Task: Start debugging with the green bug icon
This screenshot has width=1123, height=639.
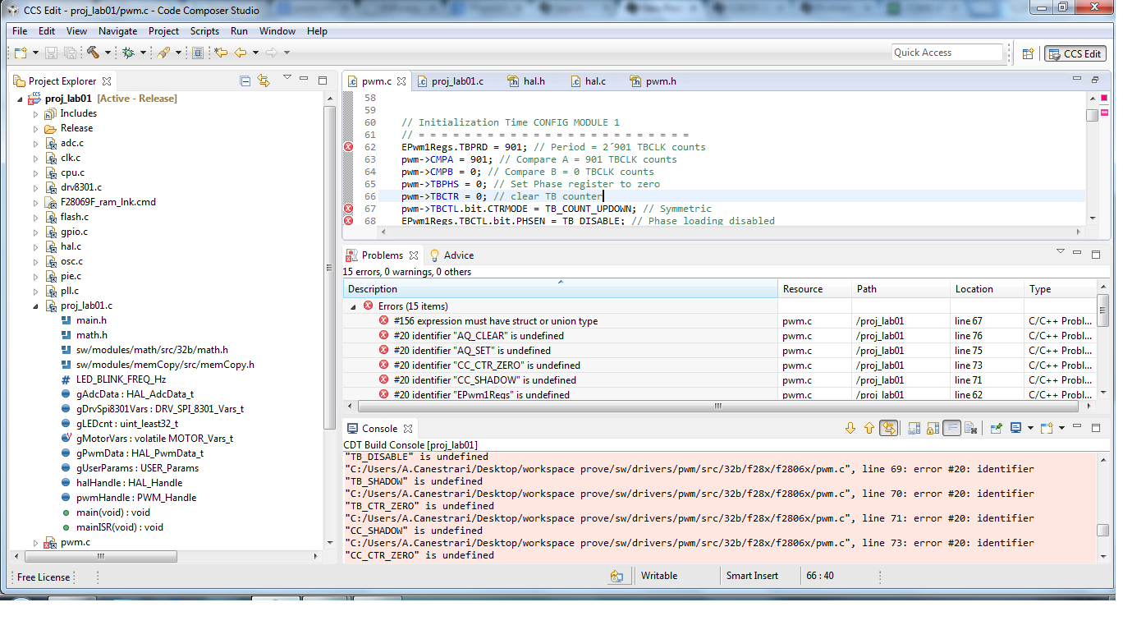Action: (x=128, y=53)
